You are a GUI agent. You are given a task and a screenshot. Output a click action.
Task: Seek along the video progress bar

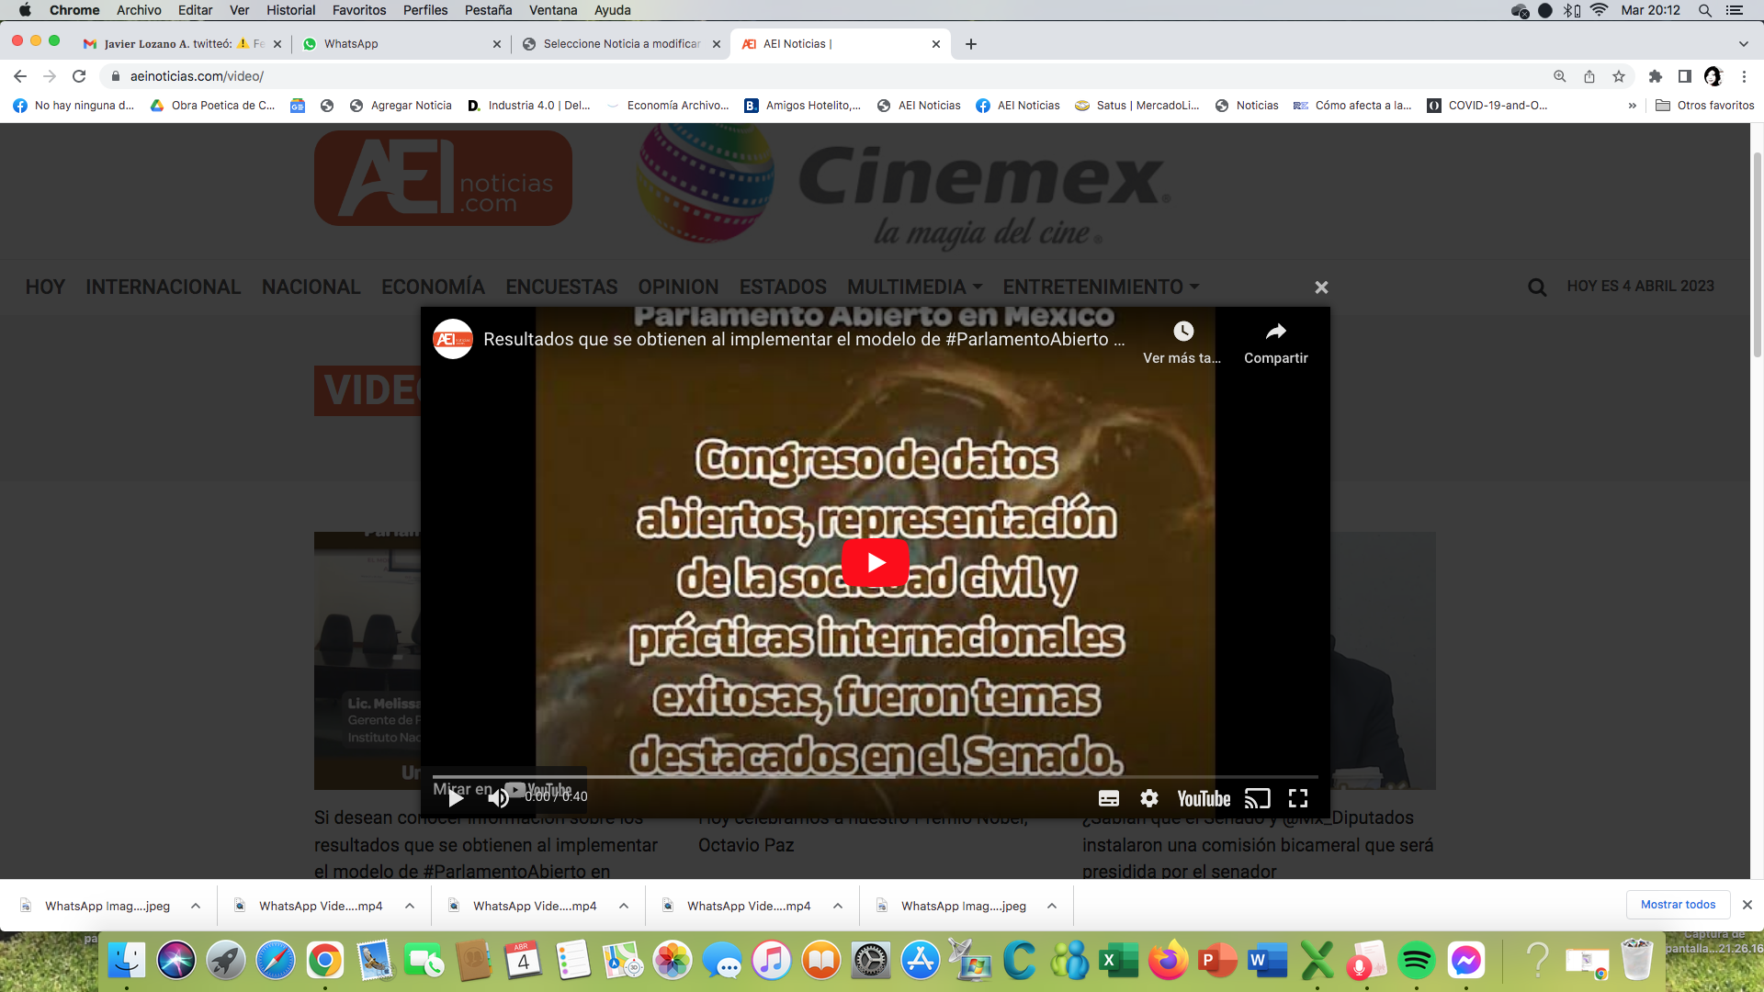point(875,777)
